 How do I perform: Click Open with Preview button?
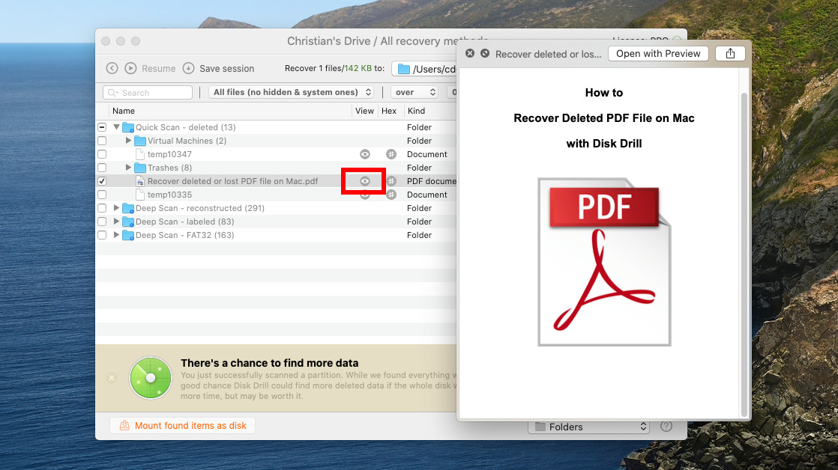[658, 53]
